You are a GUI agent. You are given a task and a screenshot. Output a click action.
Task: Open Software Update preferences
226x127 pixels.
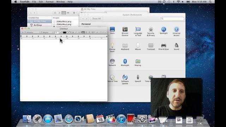point(125,80)
